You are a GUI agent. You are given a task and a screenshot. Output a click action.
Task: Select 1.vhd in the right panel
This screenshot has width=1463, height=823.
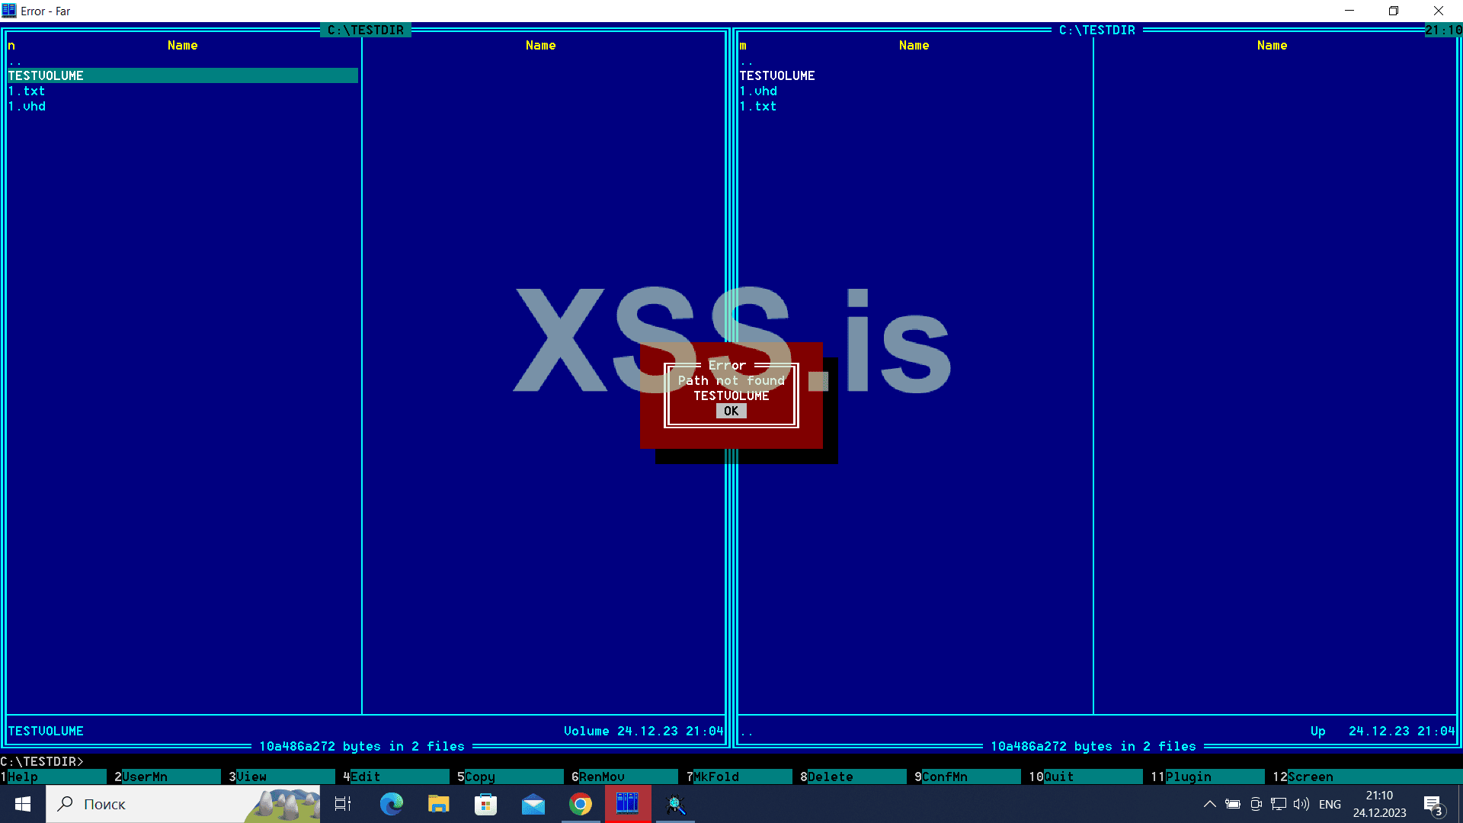point(758,91)
